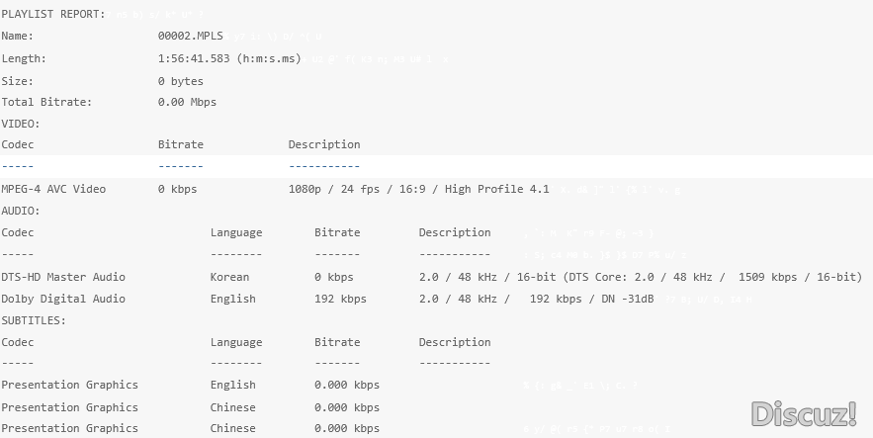Click the DTS Core audio description text
The height and width of the screenshot is (438, 873).
pos(640,277)
